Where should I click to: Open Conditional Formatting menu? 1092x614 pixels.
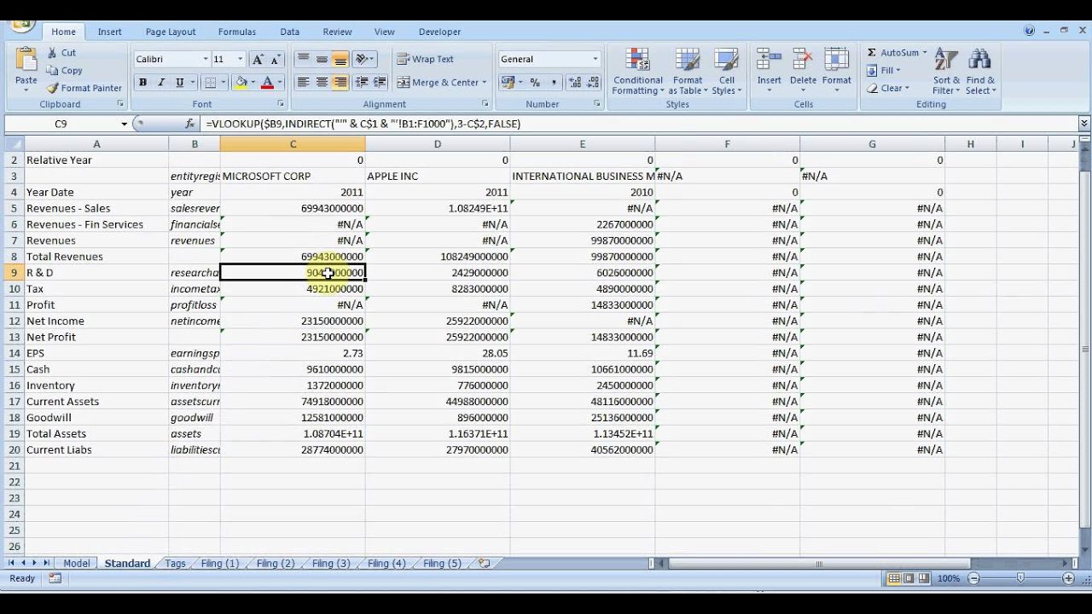click(637, 72)
